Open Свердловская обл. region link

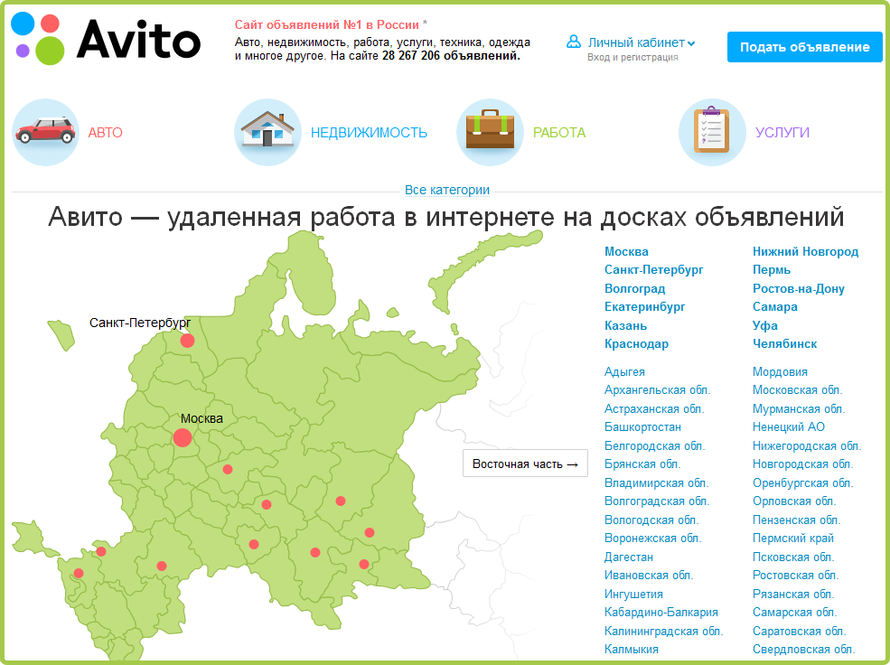point(803,649)
